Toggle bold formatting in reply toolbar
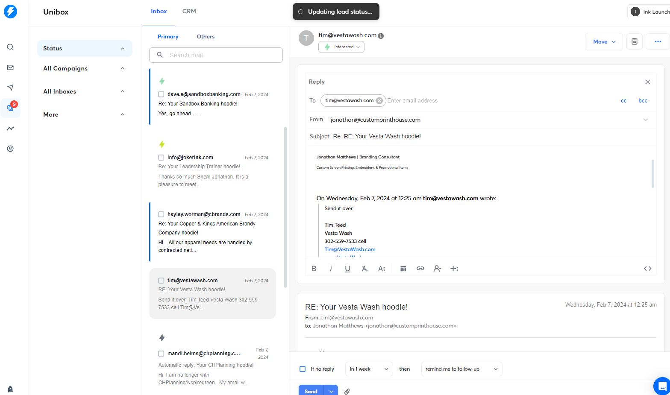The width and height of the screenshot is (670, 395). [x=314, y=269]
